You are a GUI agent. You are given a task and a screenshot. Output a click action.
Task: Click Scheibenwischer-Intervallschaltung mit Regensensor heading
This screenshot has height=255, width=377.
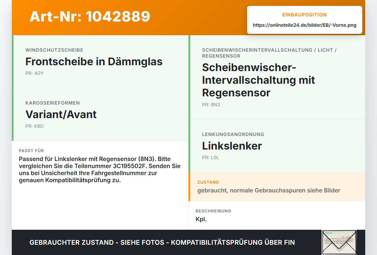pos(259,80)
